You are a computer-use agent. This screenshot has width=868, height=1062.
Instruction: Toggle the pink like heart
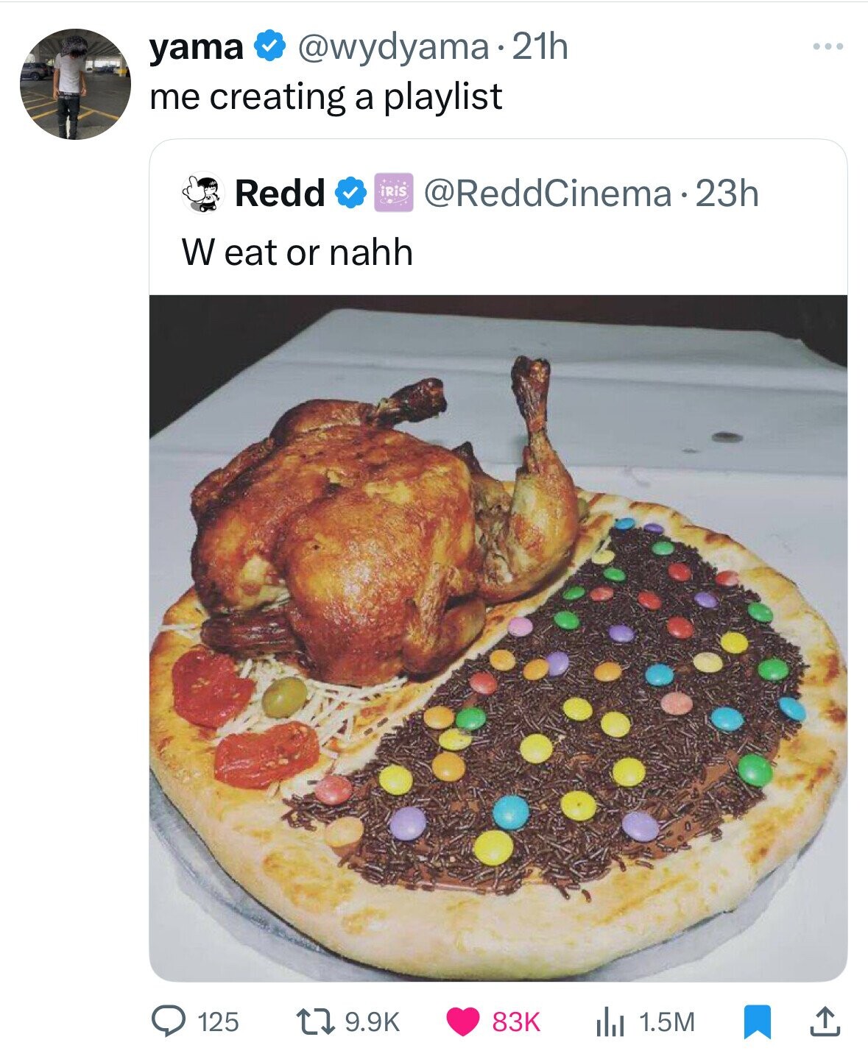[x=462, y=1022]
